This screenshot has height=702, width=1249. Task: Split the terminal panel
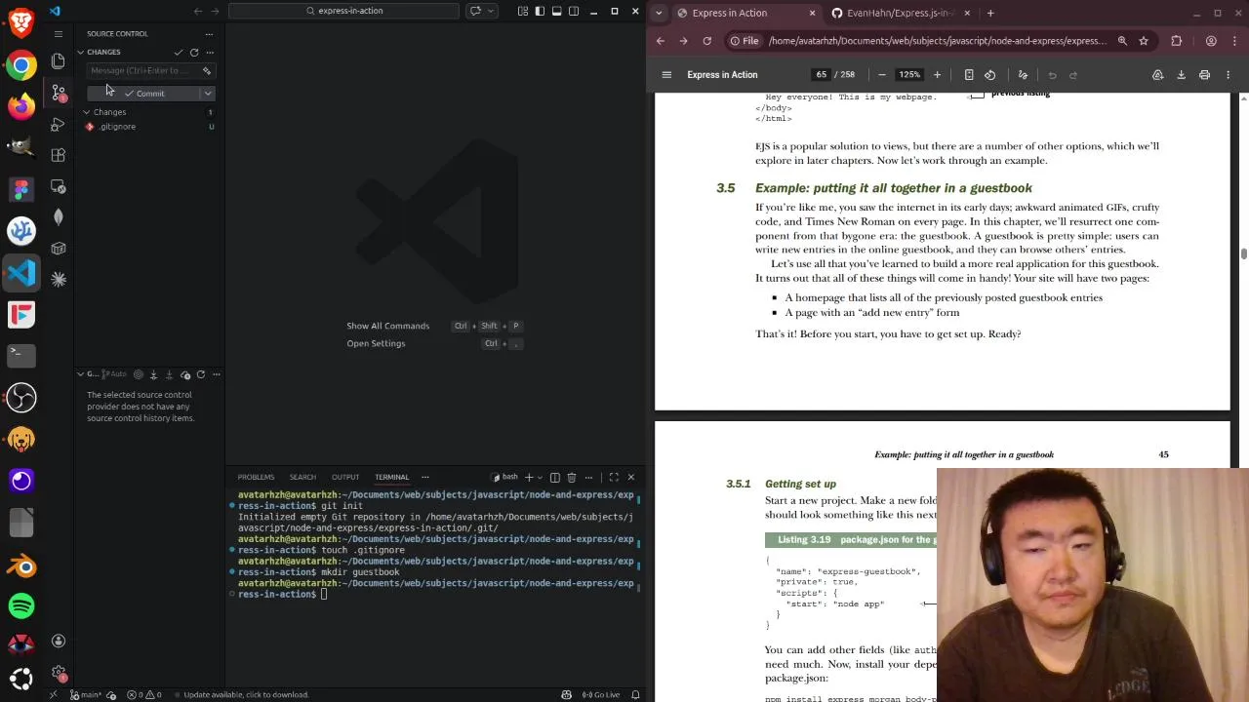coord(554,477)
